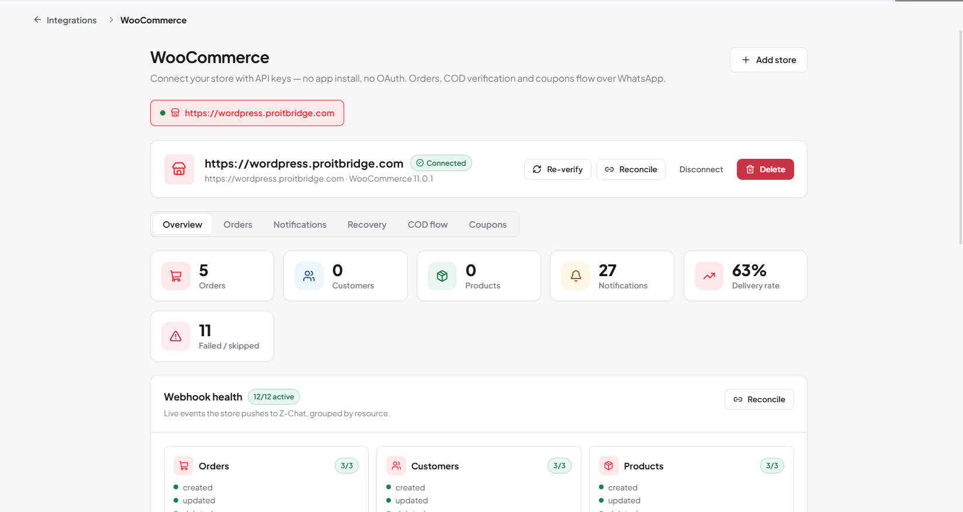963x512 pixels.
Task: Click the 63% delivery rate value
Action: (x=749, y=271)
